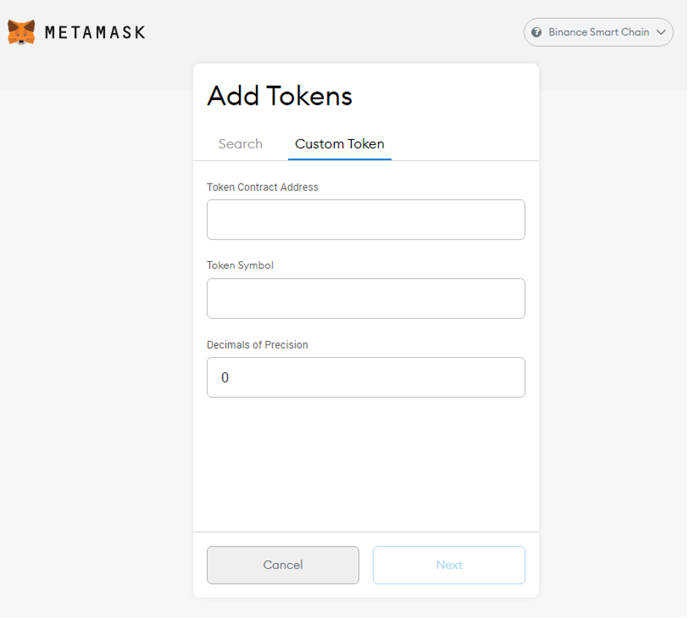Click into the Token Symbol field
Screen dimensions: 688x618
(366, 298)
